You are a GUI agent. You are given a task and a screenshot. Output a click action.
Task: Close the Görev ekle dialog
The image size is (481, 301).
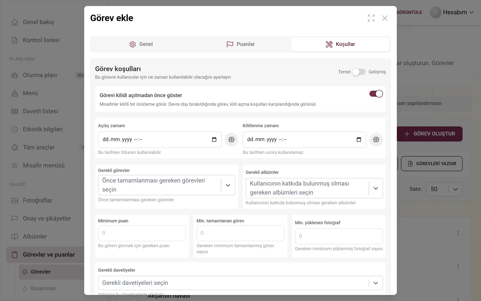(x=385, y=18)
